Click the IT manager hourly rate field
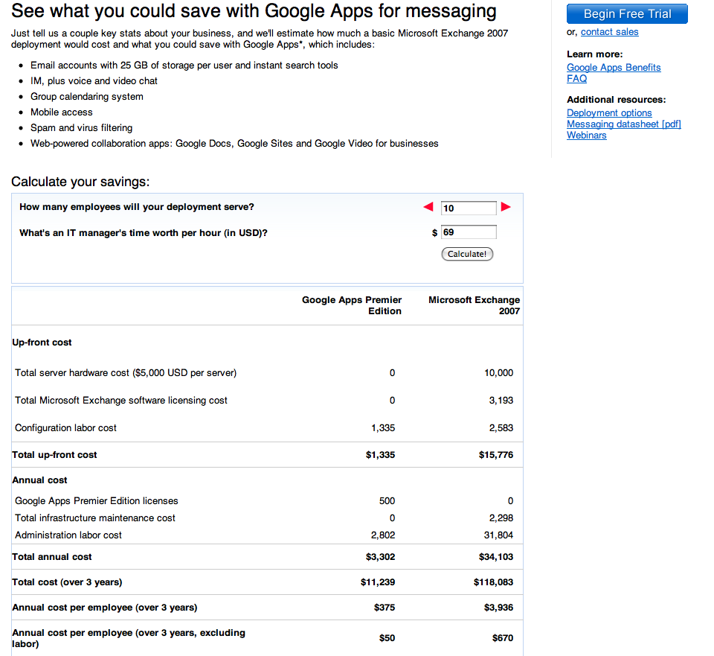Image resolution: width=714 pixels, height=656 pixels. pos(469,232)
